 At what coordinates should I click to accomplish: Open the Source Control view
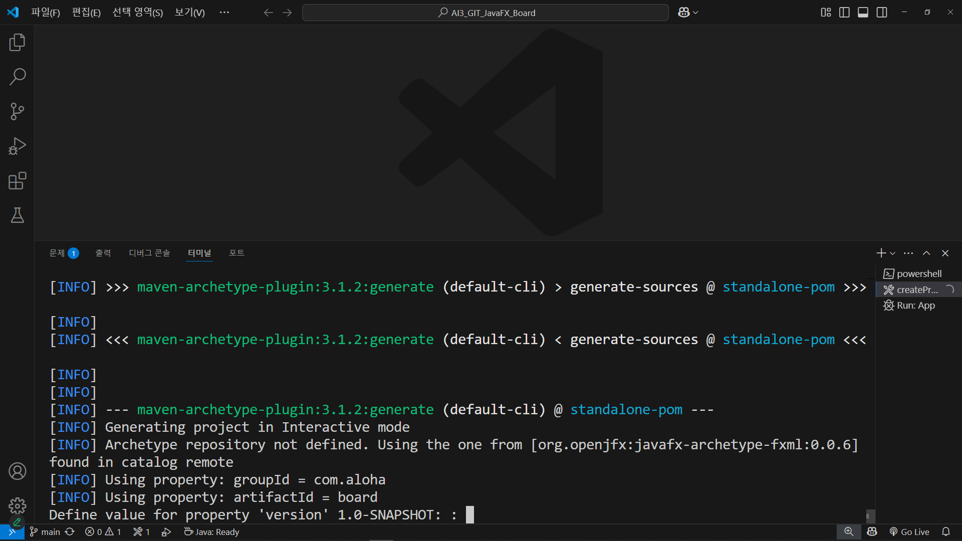coord(17,111)
